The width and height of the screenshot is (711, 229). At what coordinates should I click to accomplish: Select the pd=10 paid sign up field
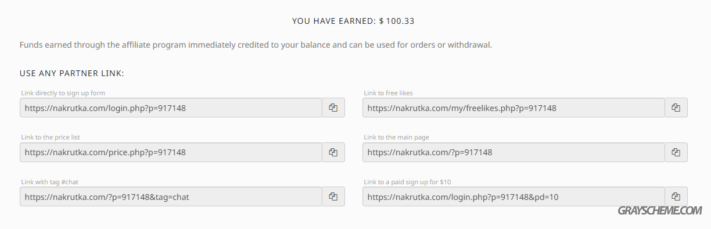(x=513, y=196)
